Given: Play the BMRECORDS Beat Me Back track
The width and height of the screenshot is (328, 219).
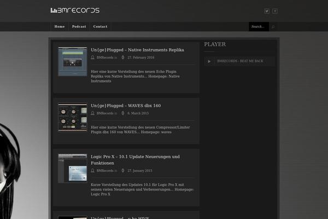Looking at the screenshot, I should pyautogui.click(x=209, y=61).
